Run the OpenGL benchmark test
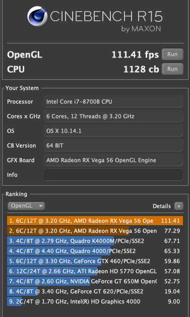The image size is (190, 317). click(x=172, y=55)
